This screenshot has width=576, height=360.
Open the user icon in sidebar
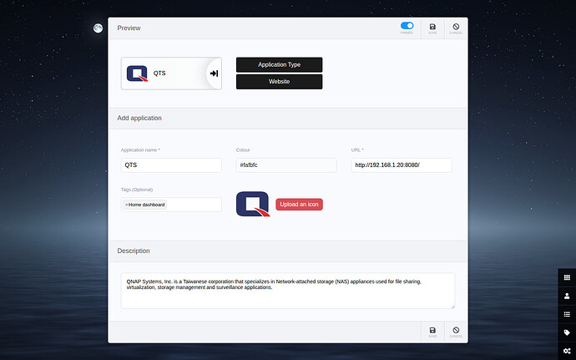click(x=567, y=296)
